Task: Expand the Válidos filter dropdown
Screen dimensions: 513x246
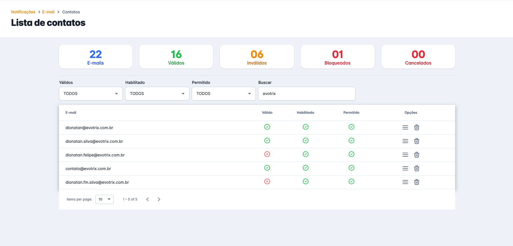Action: tap(91, 94)
